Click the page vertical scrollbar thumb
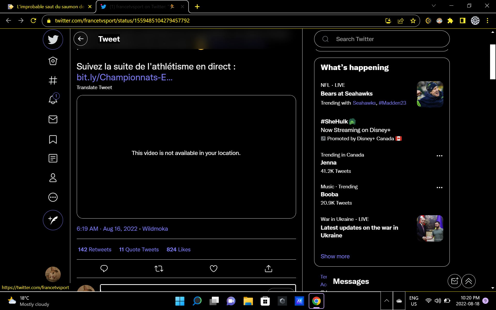496x310 pixels. [x=493, y=61]
